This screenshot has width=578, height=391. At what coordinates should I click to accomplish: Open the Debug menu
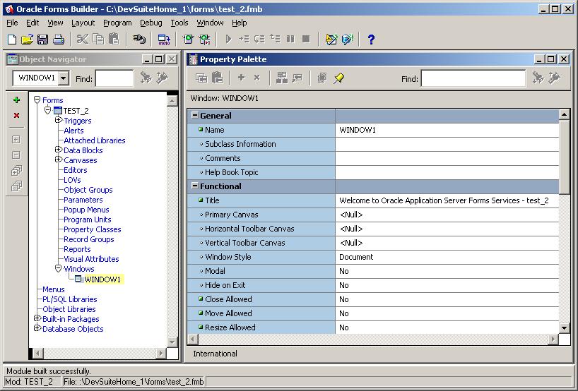point(151,23)
